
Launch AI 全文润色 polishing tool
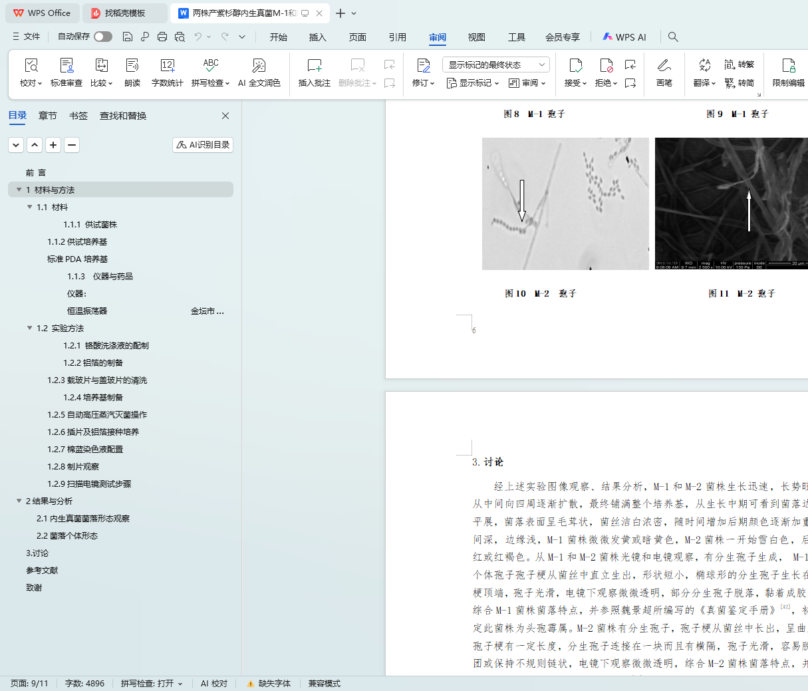[x=259, y=66]
